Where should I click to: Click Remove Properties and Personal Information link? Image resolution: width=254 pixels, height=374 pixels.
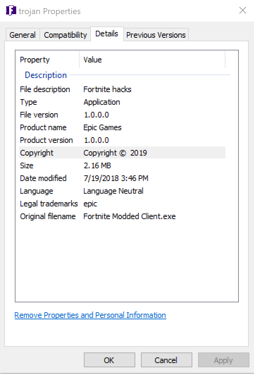[x=90, y=315]
